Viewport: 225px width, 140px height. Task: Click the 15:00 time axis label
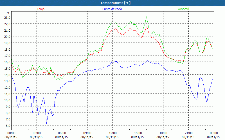tap(138, 133)
